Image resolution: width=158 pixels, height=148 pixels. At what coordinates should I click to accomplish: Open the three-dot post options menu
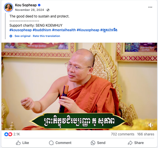pos(150,7)
